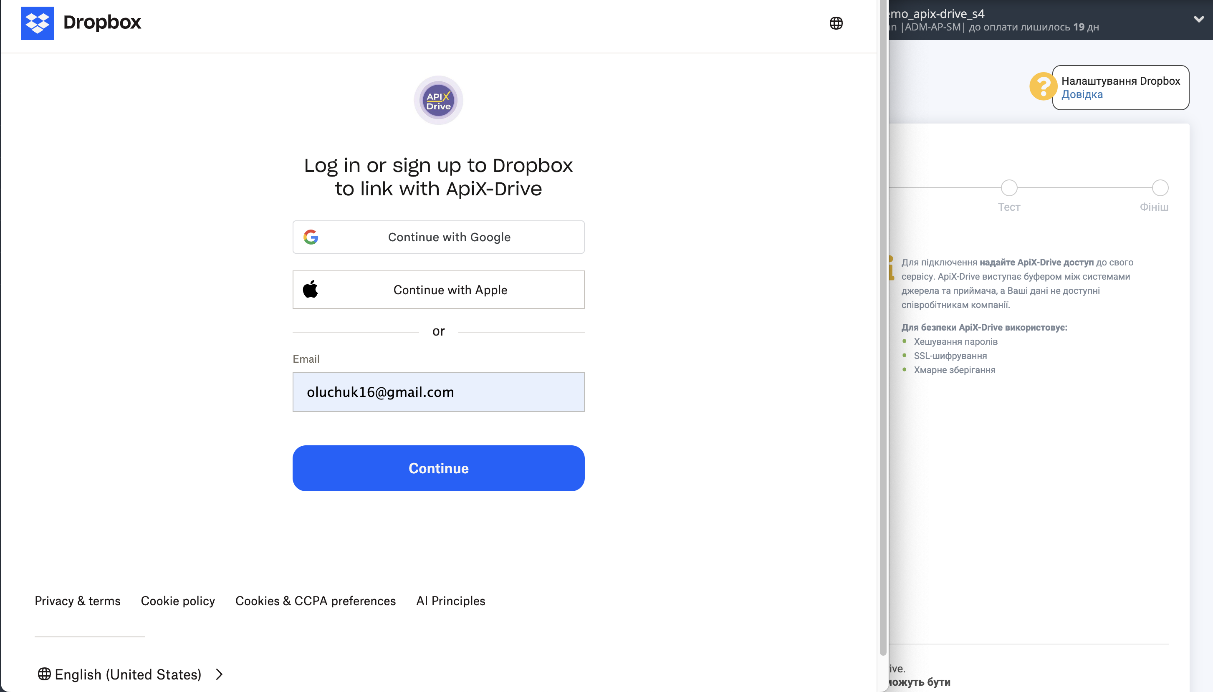The image size is (1213, 692).
Task: Click the globe icon beside English (United States)
Action: 44,674
